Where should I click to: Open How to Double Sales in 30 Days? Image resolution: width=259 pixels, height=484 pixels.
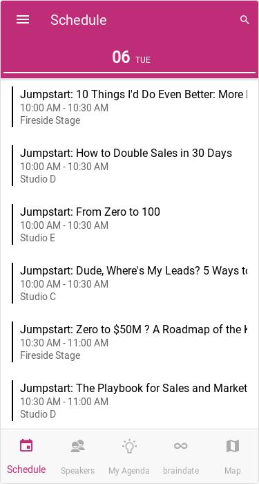coord(130,165)
